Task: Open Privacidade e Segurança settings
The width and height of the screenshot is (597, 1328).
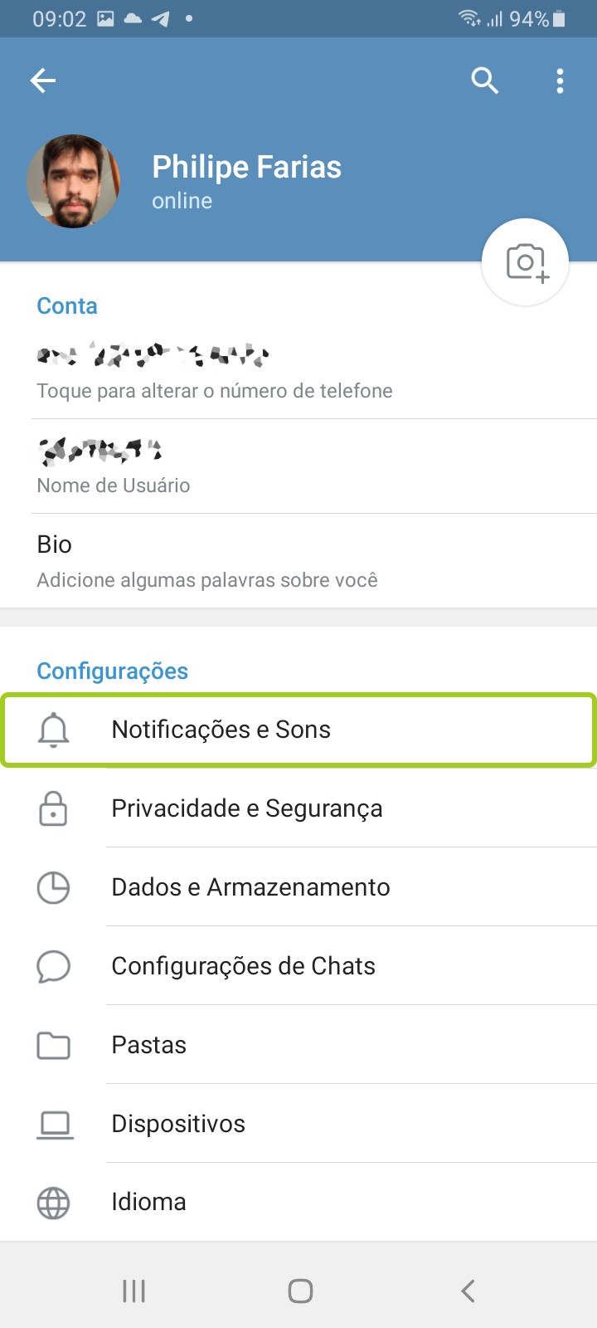Action: point(247,808)
